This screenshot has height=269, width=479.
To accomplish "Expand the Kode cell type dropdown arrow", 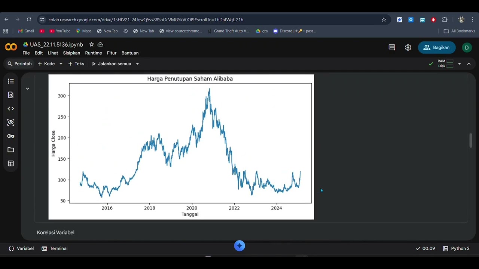I will [61, 64].
